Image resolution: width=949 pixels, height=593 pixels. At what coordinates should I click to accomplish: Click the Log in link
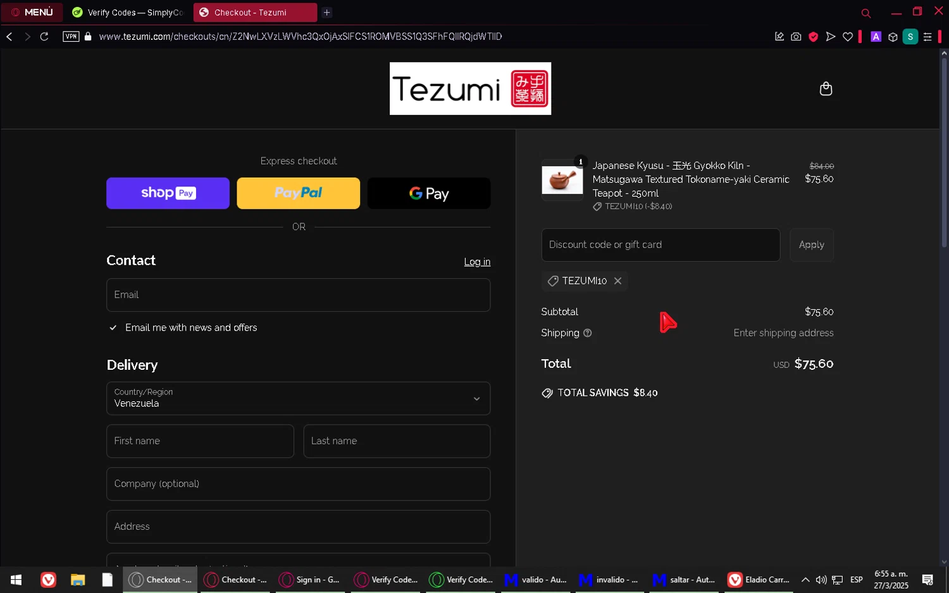pyautogui.click(x=477, y=262)
